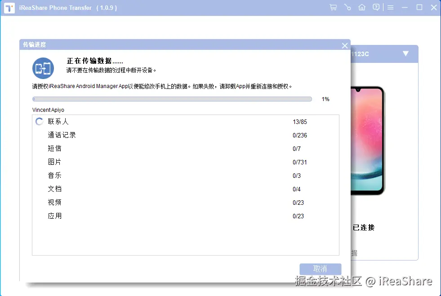Click the iReaShare logo icon top left
The image size is (441, 296).
pyautogui.click(x=9, y=8)
